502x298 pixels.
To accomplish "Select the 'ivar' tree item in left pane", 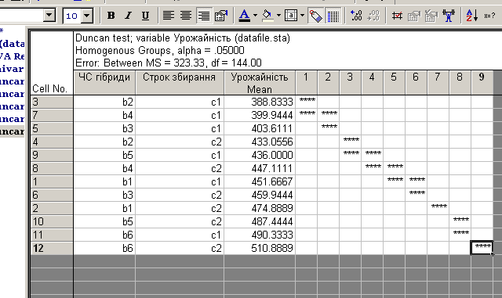I will 13,69.
